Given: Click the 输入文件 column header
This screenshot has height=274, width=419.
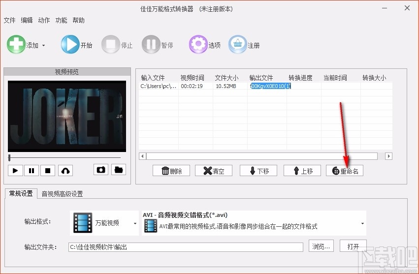Looking at the screenshot, I should 153,78.
